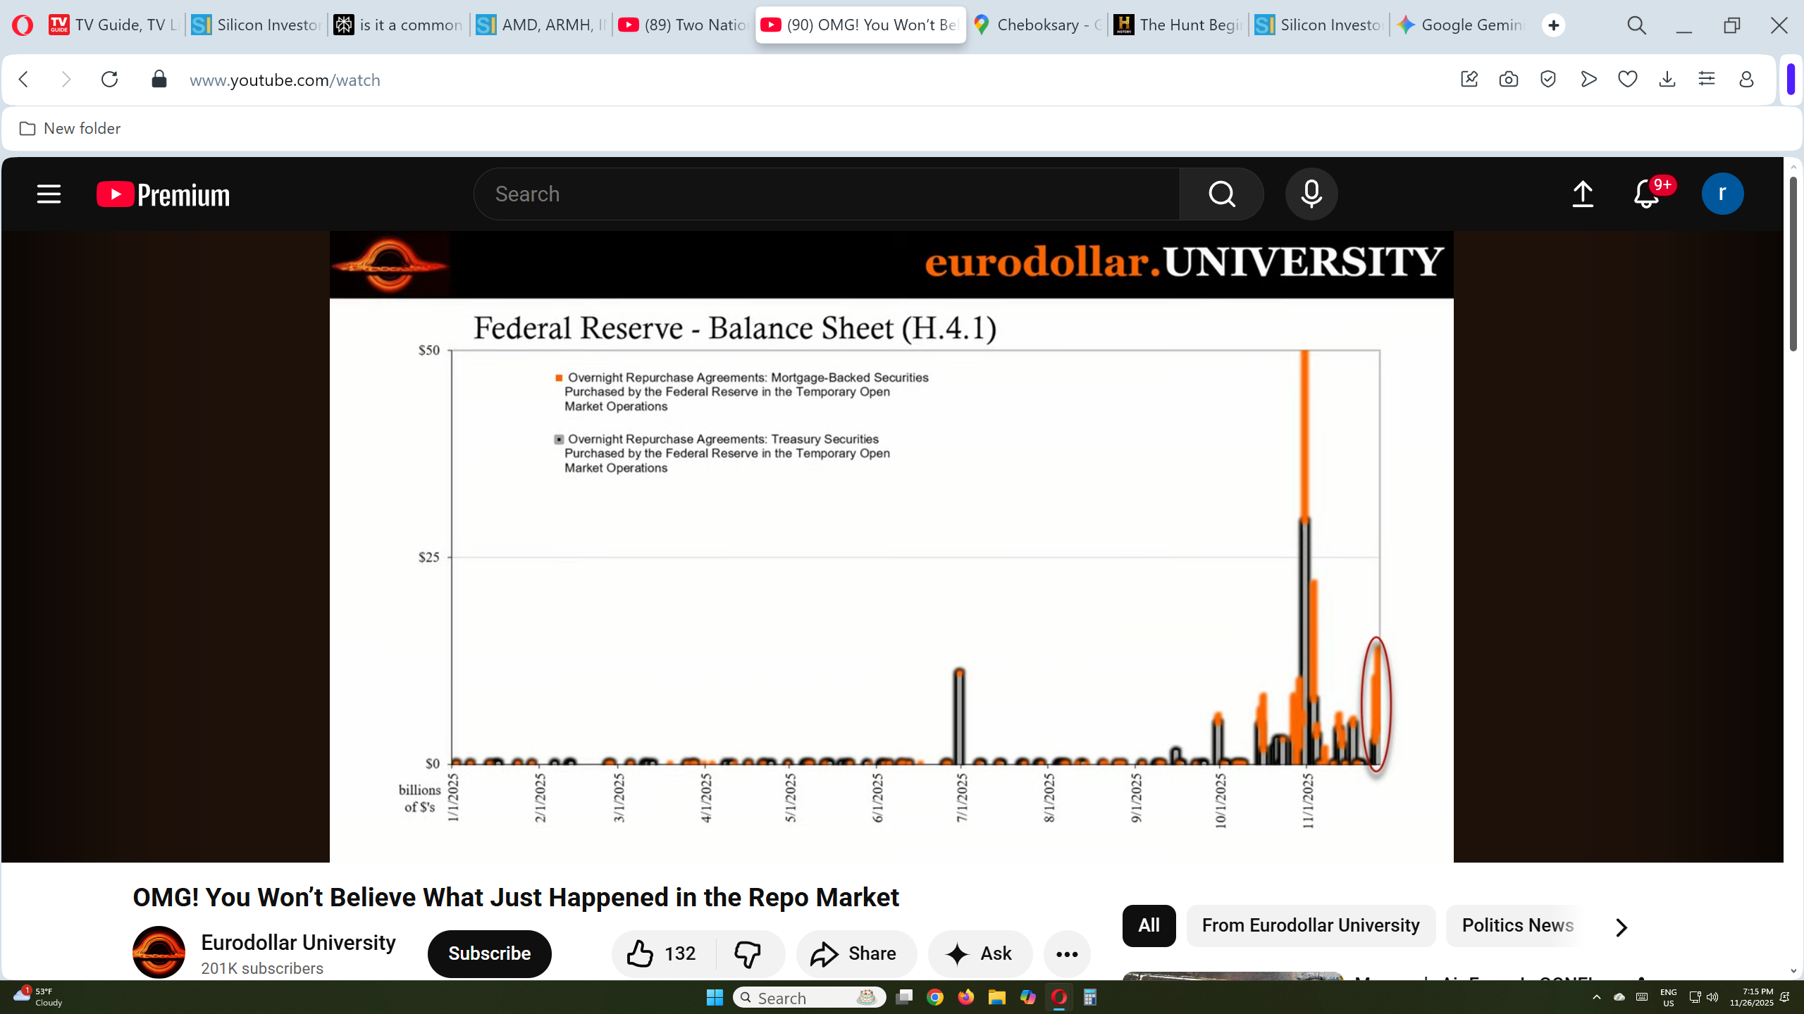Click the YouTube search magnifier button
The width and height of the screenshot is (1804, 1014).
pyautogui.click(x=1221, y=194)
